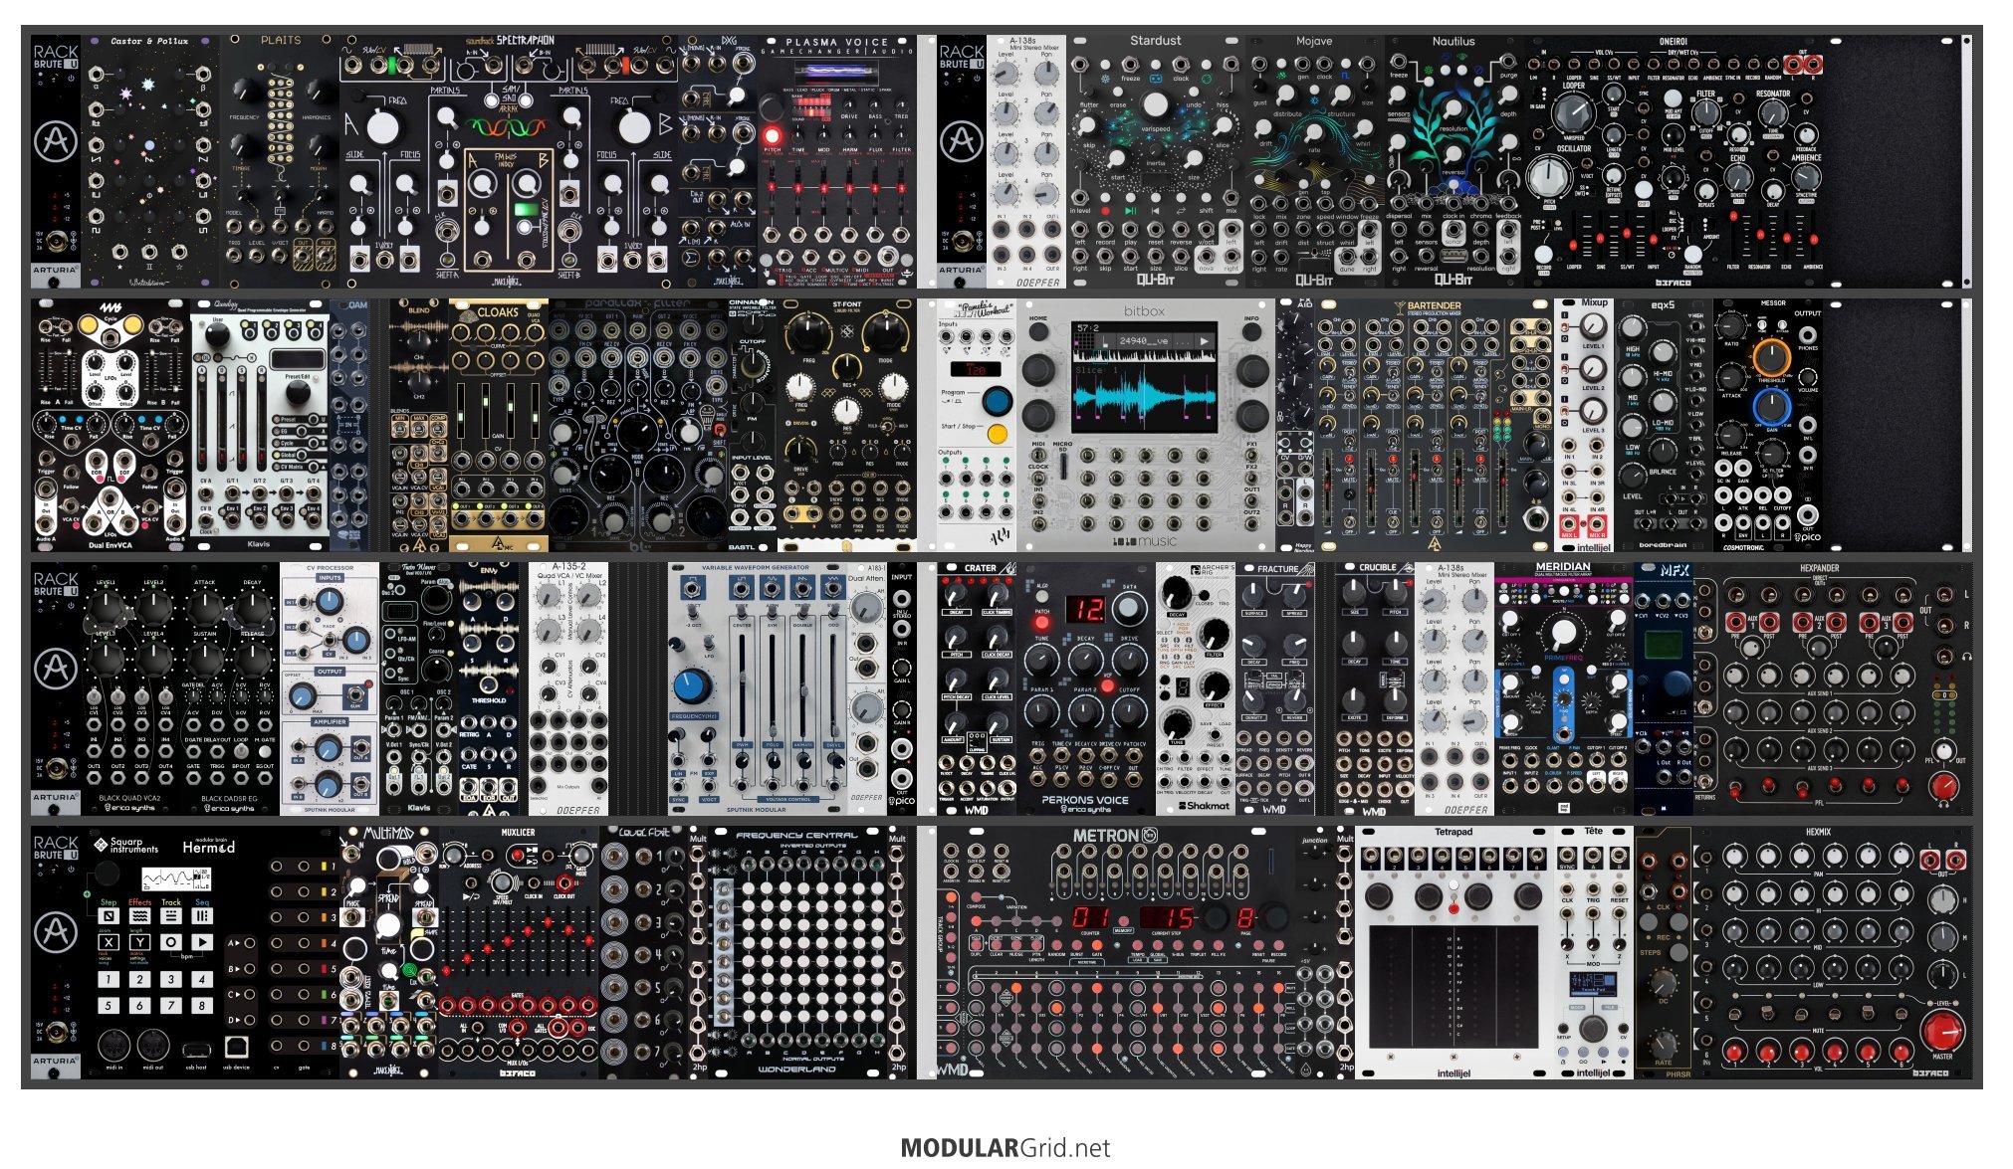Image resolution: width=2013 pixels, height=1169 pixels.
Task: Tap the O record button on Hermod
Action: (171, 942)
